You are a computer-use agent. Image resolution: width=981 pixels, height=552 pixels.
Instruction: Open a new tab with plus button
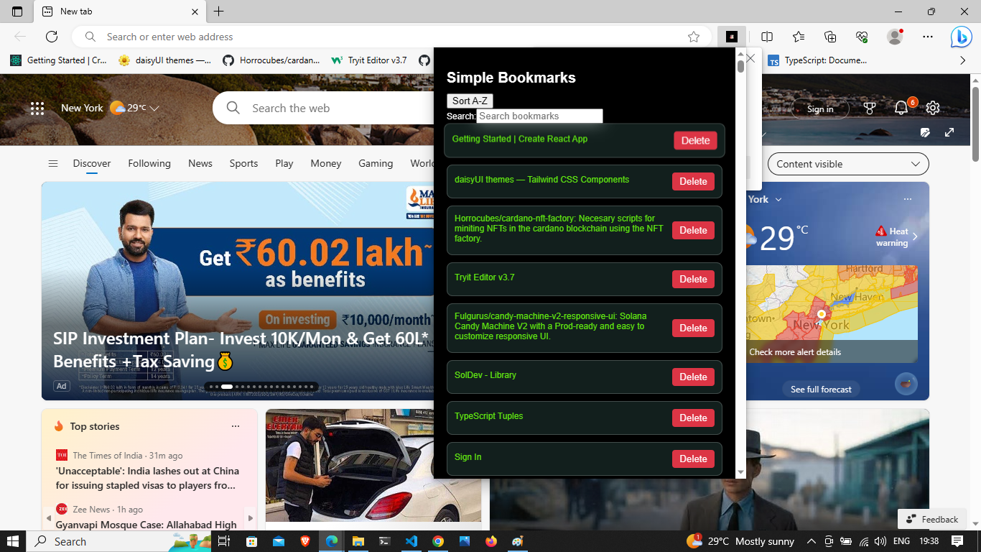[x=219, y=11]
